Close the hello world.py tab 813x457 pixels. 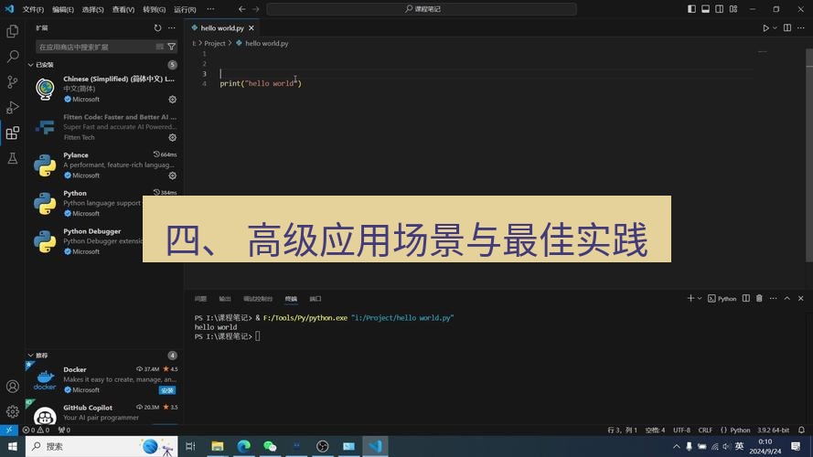pos(251,28)
